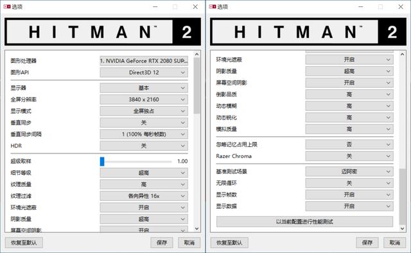
Task: Click the 超级取样 value 1.00
Action: click(182, 161)
